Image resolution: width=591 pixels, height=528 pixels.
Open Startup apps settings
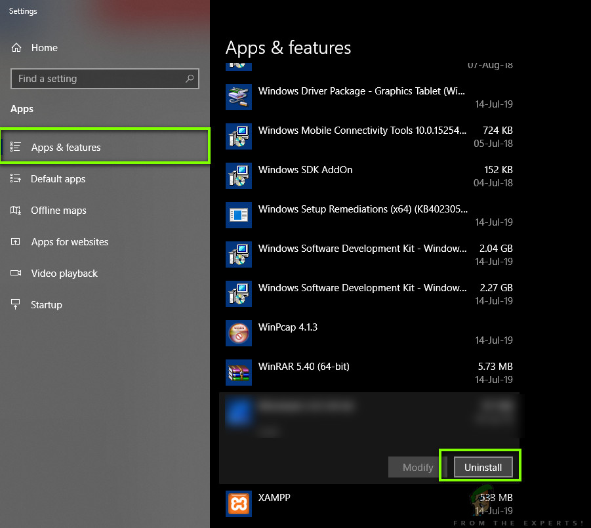click(x=46, y=305)
